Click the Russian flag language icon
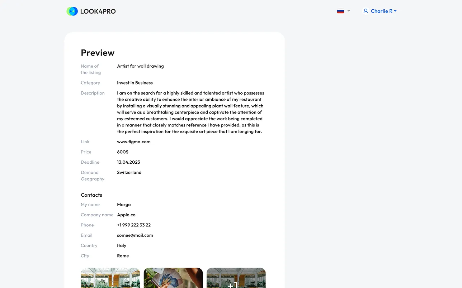 [340, 11]
